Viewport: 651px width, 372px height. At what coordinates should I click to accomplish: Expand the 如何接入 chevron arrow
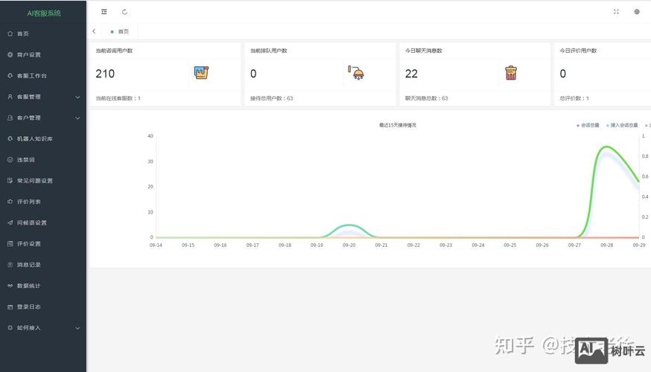pos(77,328)
